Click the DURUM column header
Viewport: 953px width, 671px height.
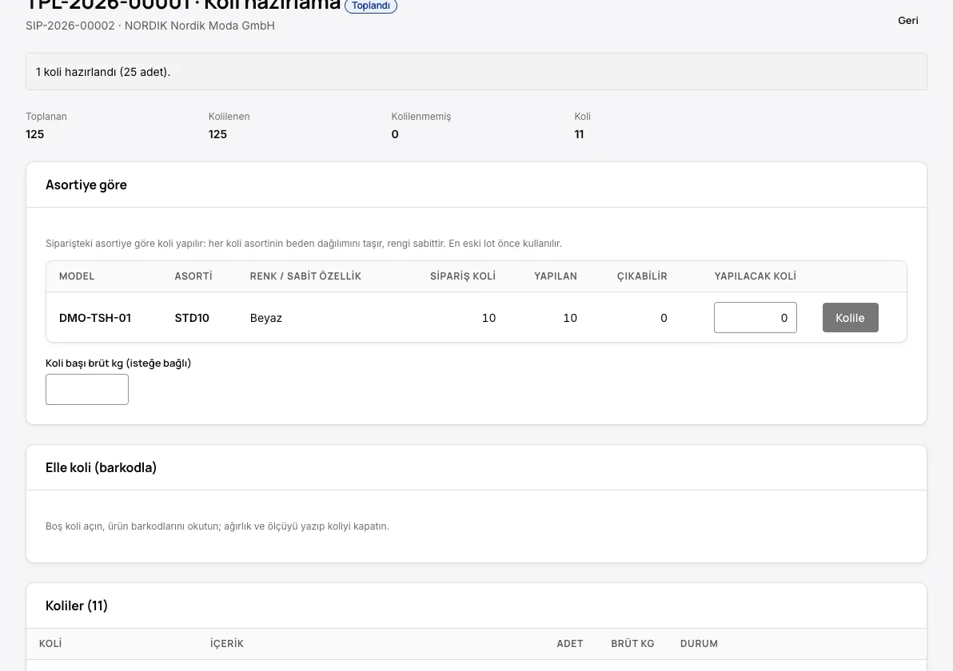click(x=699, y=644)
